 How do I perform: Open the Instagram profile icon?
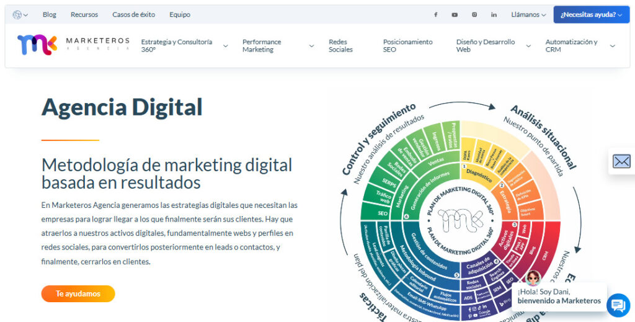coord(474,15)
